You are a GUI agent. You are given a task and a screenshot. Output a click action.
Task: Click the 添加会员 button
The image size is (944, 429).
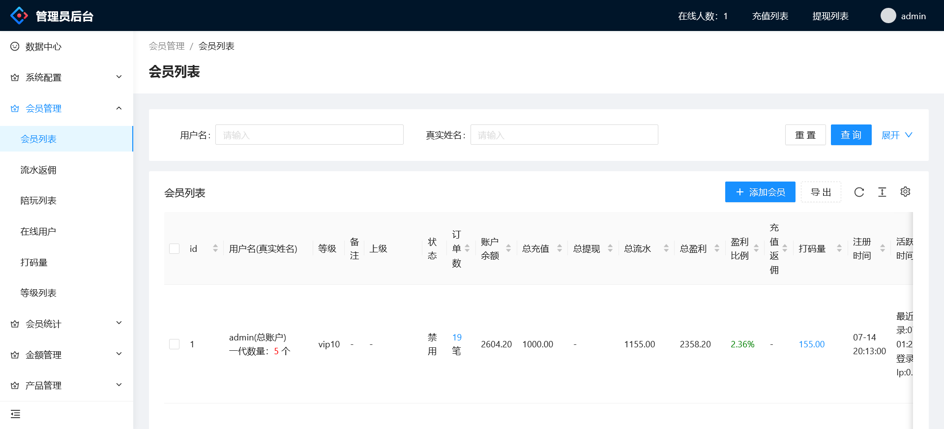point(760,192)
